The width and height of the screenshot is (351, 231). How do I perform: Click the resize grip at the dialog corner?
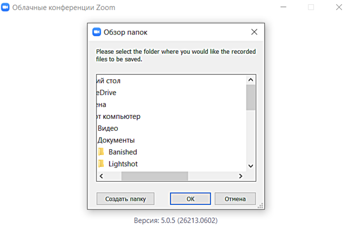click(260, 206)
